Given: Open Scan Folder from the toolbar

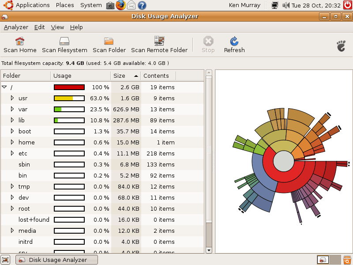Looking at the screenshot, I should click(x=109, y=44).
